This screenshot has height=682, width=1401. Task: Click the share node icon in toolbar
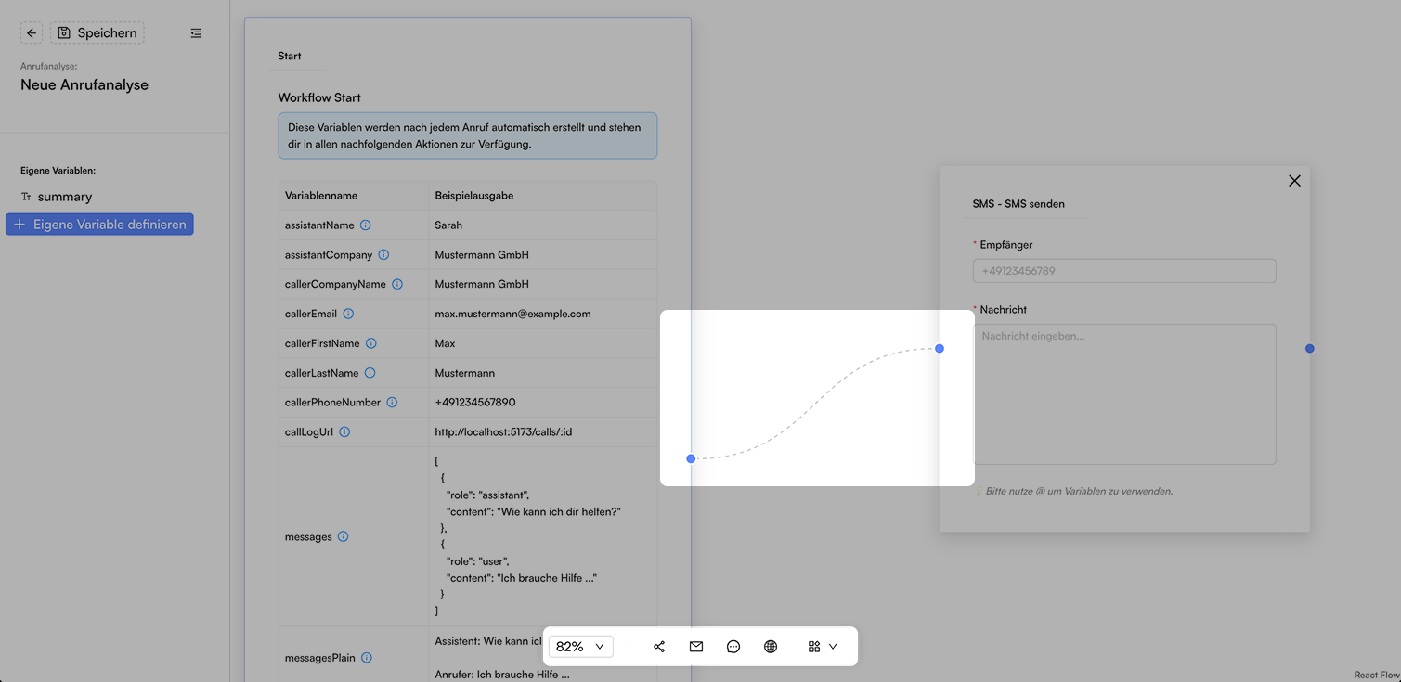point(659,647)
